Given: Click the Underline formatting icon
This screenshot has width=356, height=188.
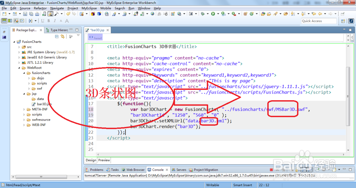Looking at the screenshot, I should point(42,21).
